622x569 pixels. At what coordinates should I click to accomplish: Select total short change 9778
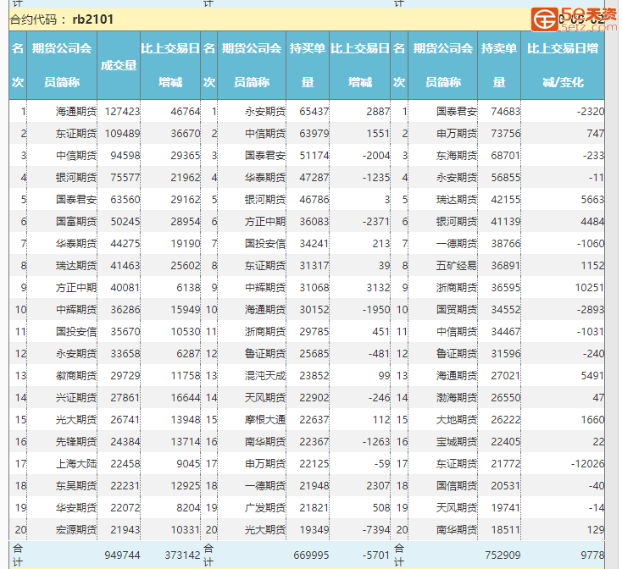[592, 555]
